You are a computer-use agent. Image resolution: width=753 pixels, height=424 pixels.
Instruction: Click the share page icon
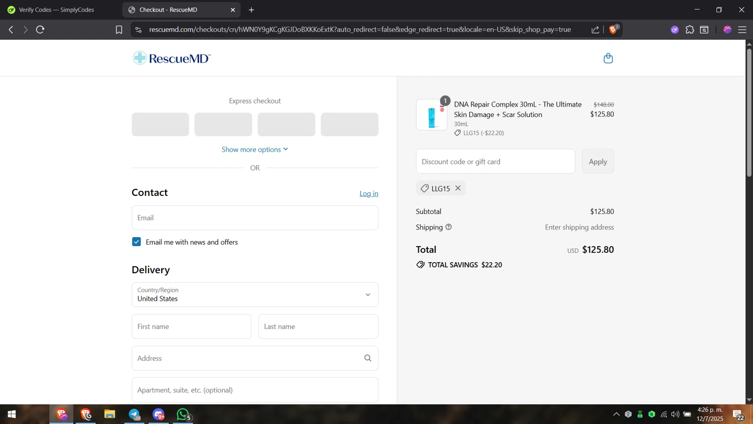[595, 30]
